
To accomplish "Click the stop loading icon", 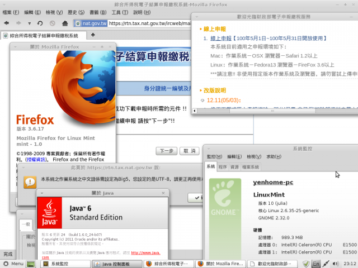I will [53, 23].
